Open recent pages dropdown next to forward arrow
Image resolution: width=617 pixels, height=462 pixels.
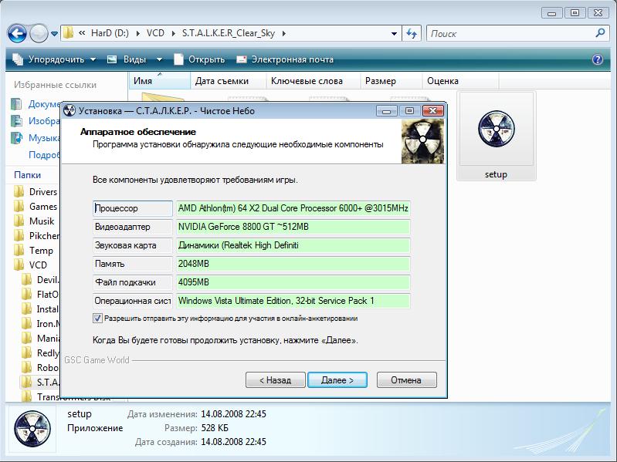[54, 34]
